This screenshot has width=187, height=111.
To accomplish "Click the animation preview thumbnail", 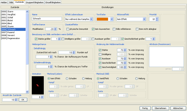I will click(x=38, y=85).
